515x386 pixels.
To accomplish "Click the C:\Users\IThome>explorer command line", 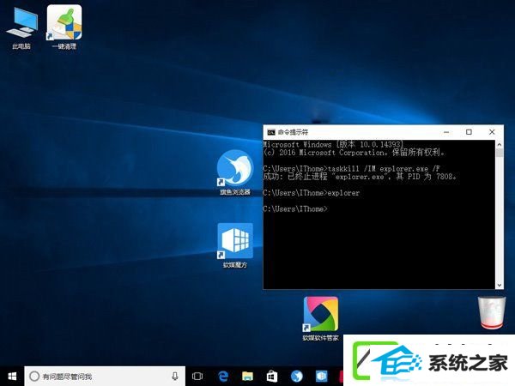I will point(312,193).
